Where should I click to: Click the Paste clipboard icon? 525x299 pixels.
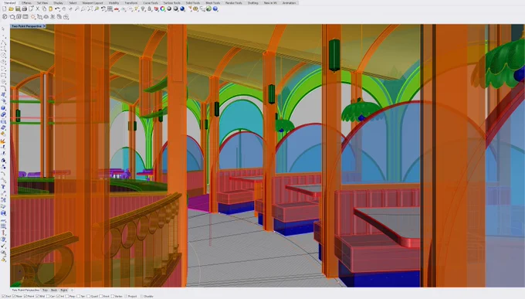coord(50,8)
